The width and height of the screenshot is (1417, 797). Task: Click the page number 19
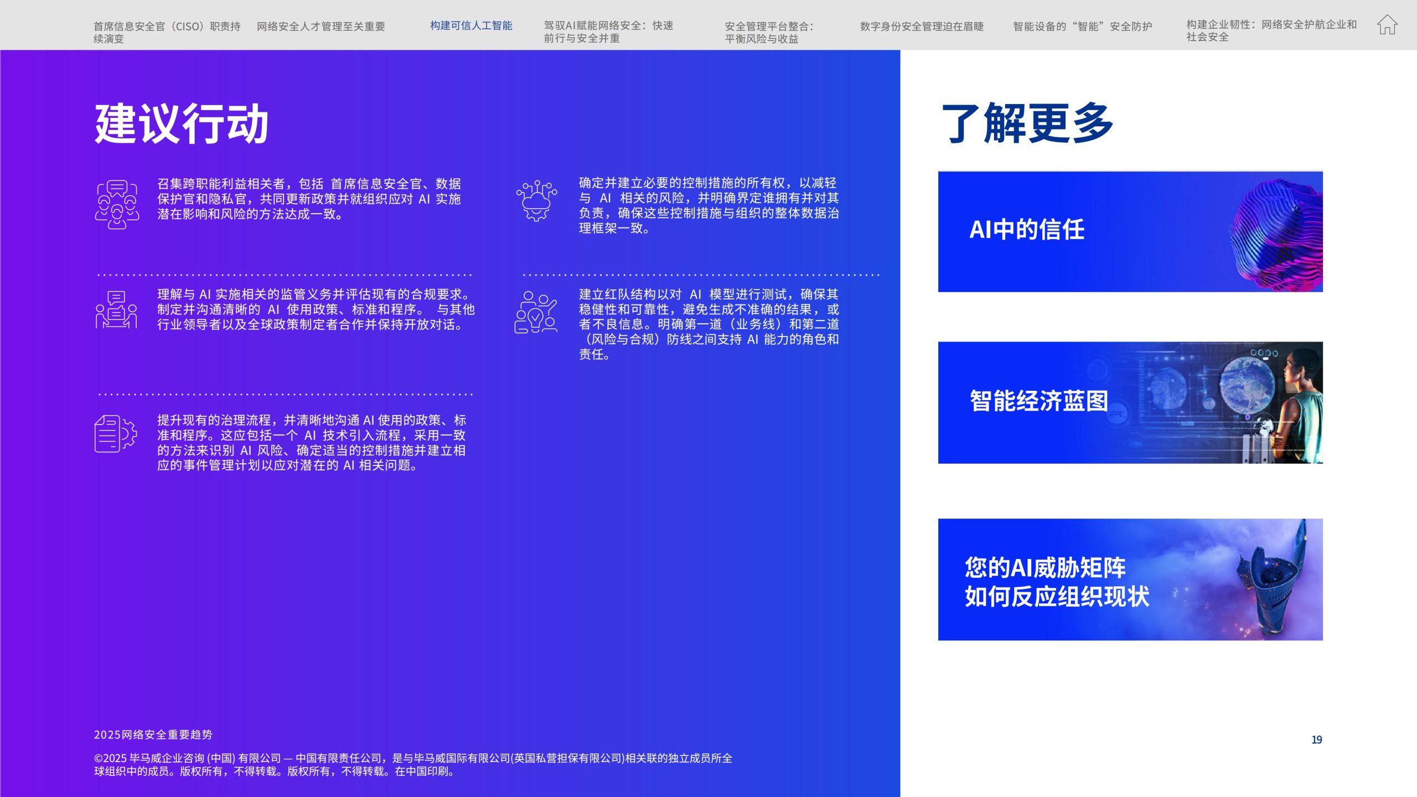1316,739
